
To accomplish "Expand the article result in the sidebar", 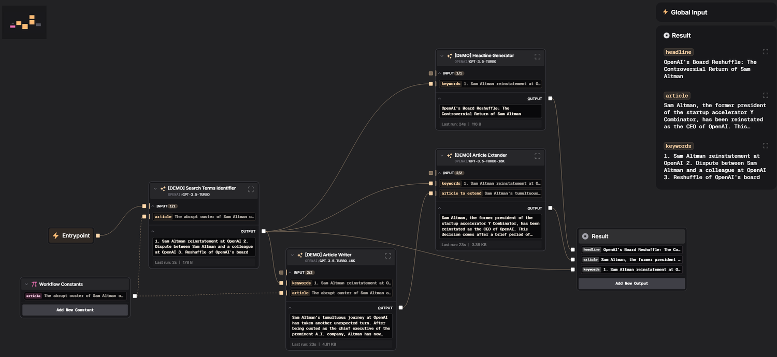I will [766, 95].
